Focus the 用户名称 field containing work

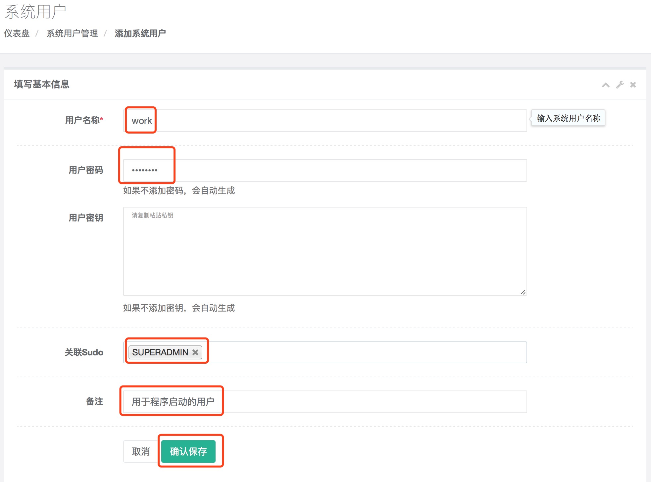click(x=325, y=121)
